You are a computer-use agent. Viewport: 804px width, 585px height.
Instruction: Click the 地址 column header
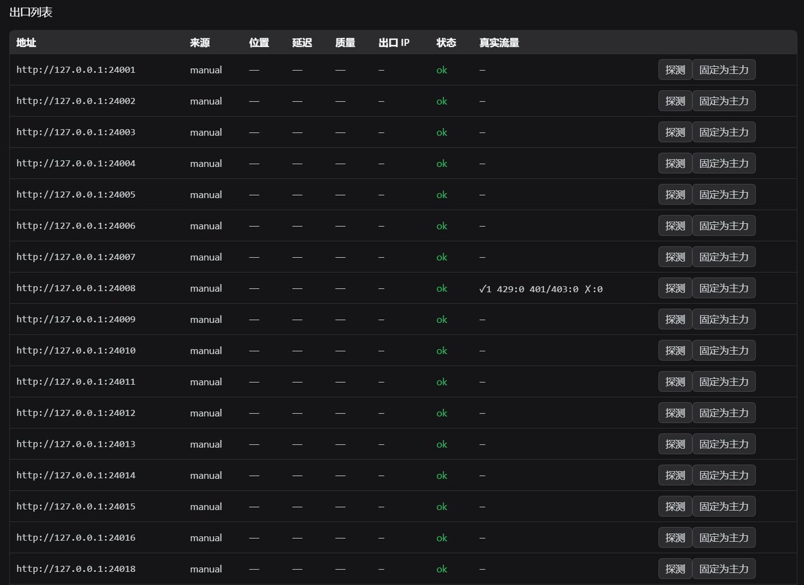coord(26,42)
